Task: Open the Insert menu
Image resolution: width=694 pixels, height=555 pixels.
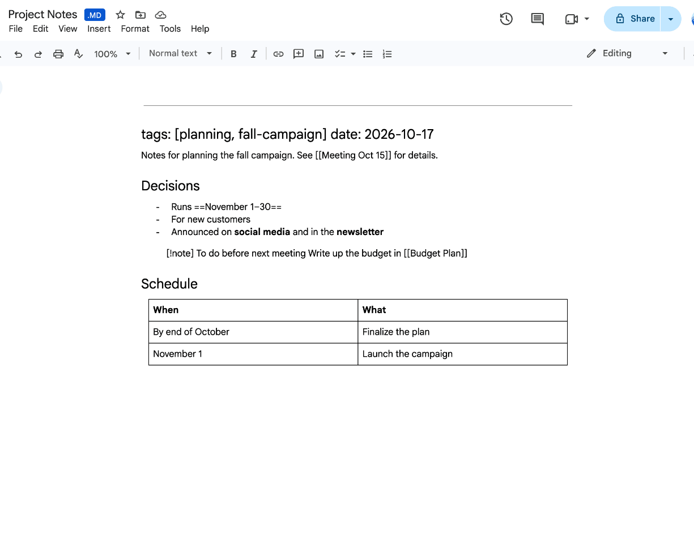Action: (99, 29)
